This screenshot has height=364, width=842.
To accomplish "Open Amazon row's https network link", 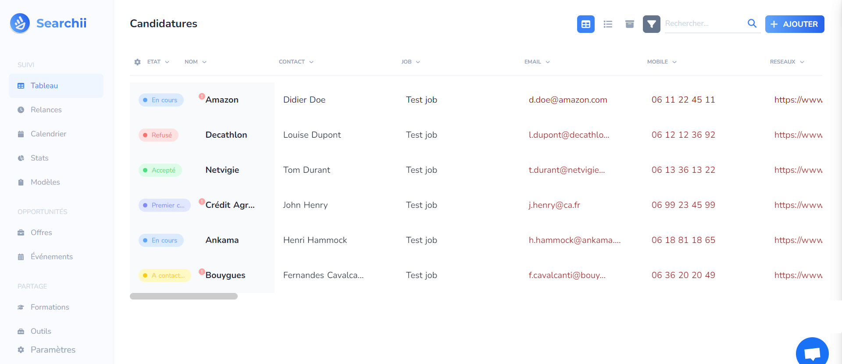I will coord(798,100).
